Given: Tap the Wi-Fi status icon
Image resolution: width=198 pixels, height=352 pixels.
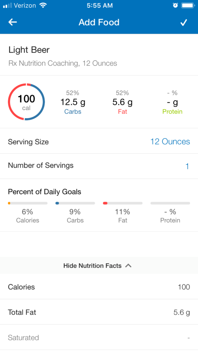Looking at the screenshot, I should click(43, 5).
